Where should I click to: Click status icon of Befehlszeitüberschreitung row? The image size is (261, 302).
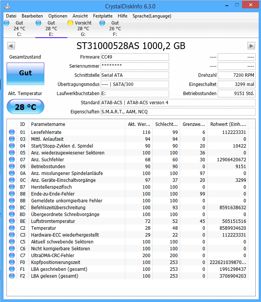coord(12,207)
